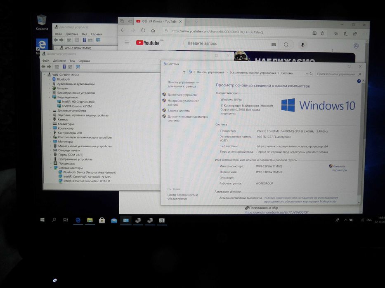Click the Home icon in Edge toolbar

click(153, 30)
